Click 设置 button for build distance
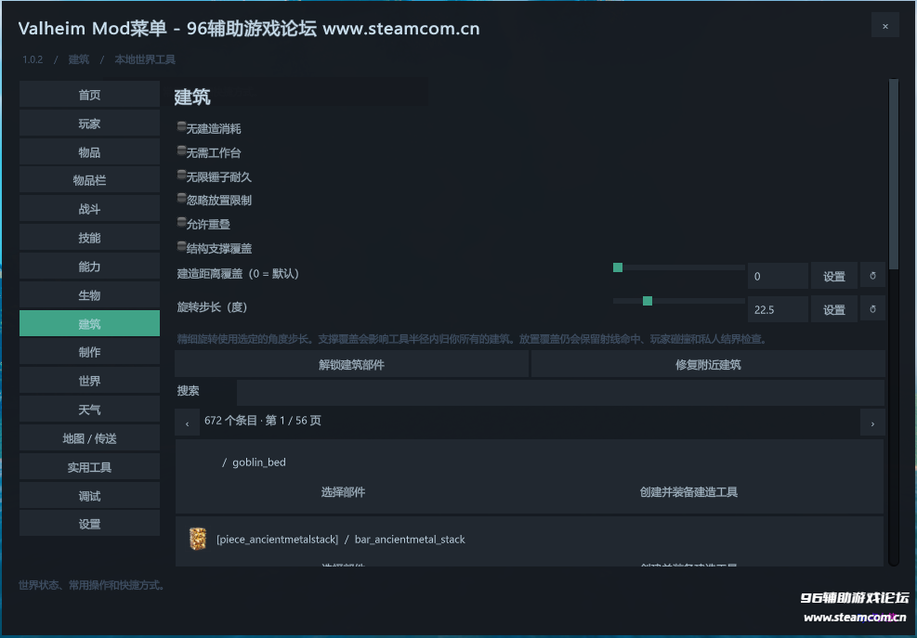Viewport: 917px width, 638px height. [x=834, y=276]
